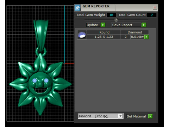Collapse the panel with the round arrow toggle
The image size is (169, 127).
pos(116,20)
